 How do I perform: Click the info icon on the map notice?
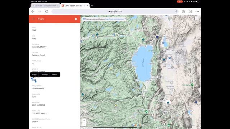pos(84,19)
